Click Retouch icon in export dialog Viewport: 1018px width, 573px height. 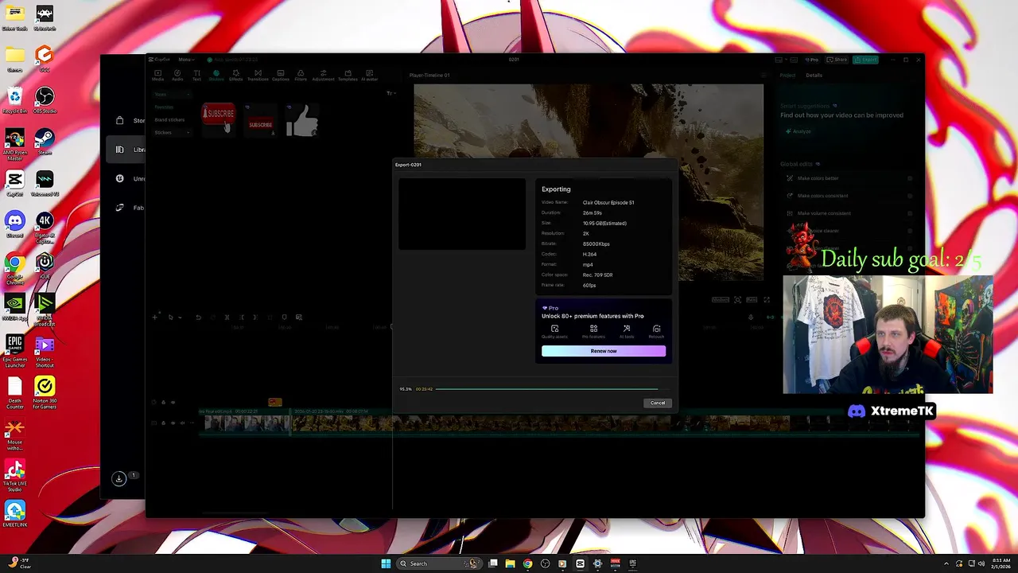click(x=656, y=331)
